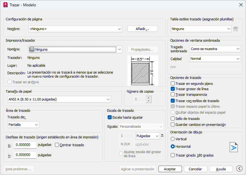
Task: Open the Trazado de Pantalla dropdown
Action: click(23, 125)
